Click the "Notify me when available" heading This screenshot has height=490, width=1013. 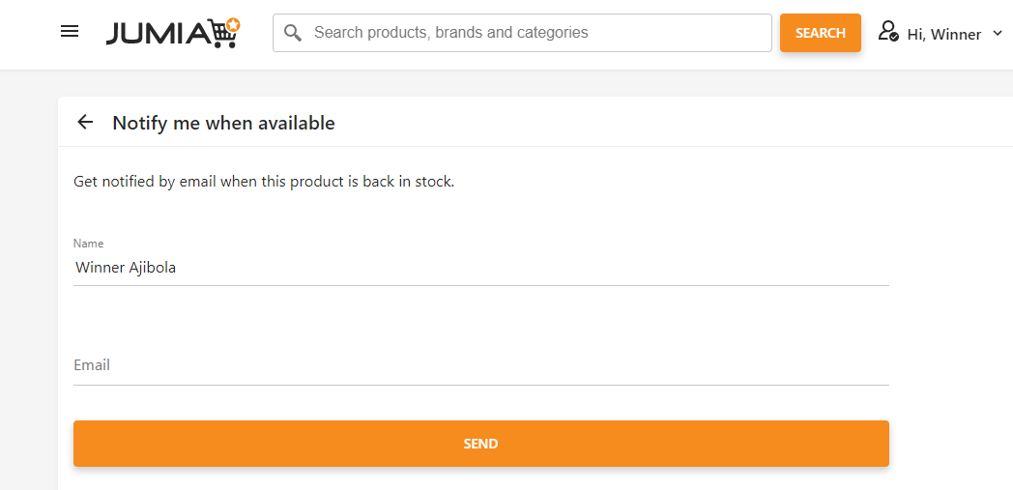[223, 123]
